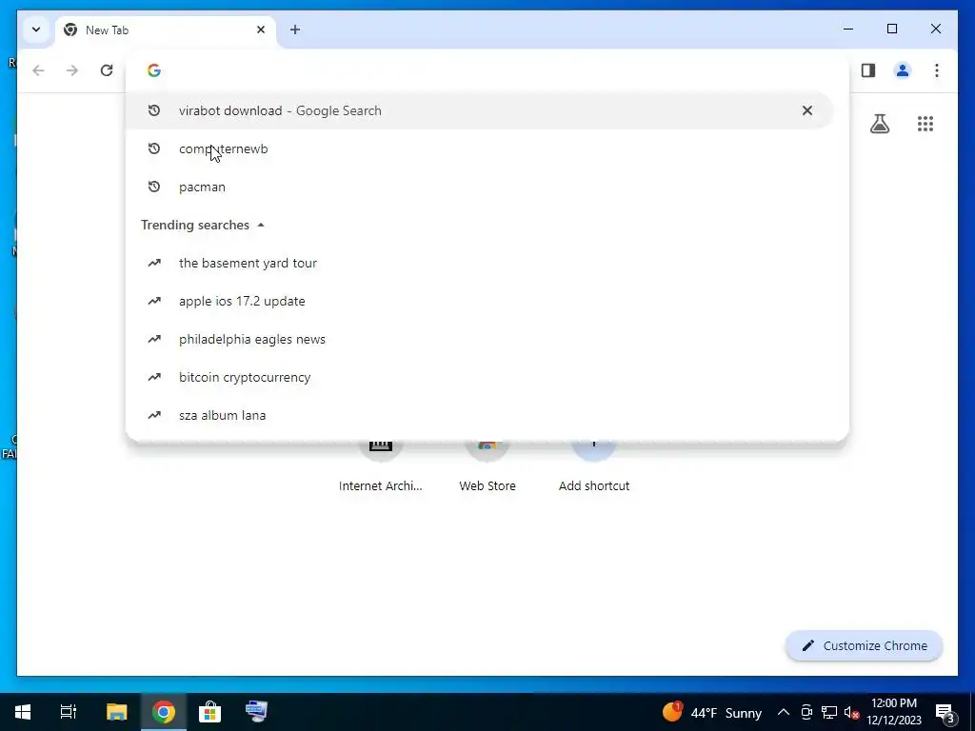The width and height of the screenshot is (975, 731).
Task: Choose 'apple ios 17.2 update' trending search
Action: point(479,301)
